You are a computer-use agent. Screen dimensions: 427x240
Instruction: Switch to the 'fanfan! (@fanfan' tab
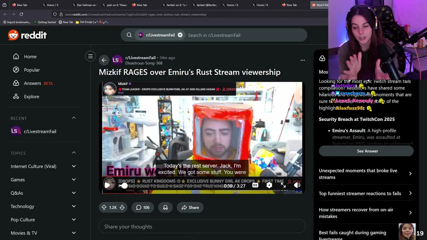point(204,5)
